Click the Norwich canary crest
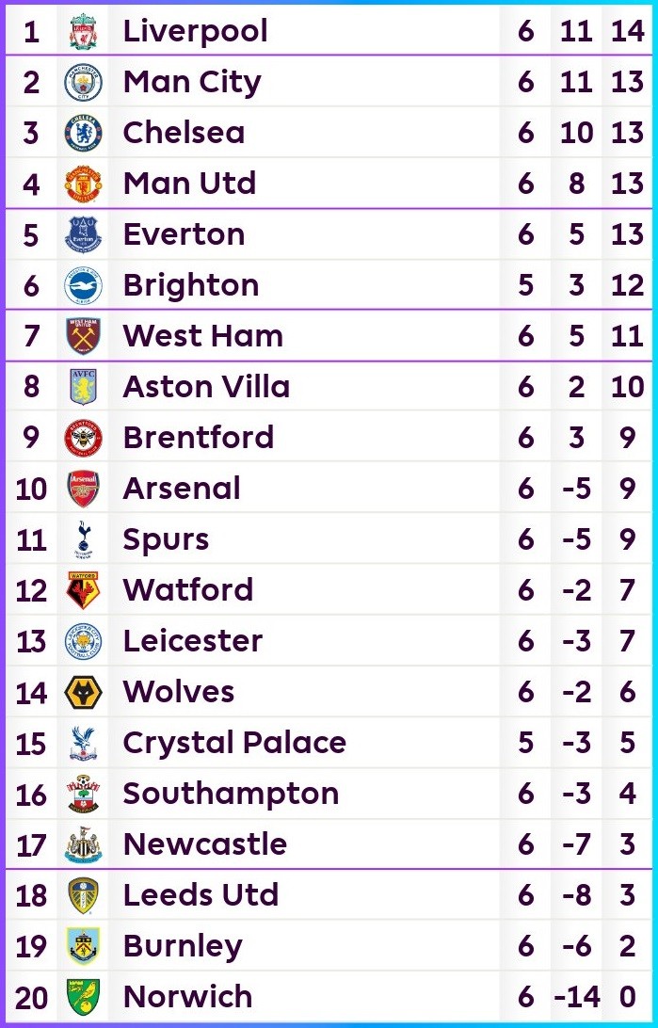The width and height of the screenshot is (658, 1028). (83, 997)
